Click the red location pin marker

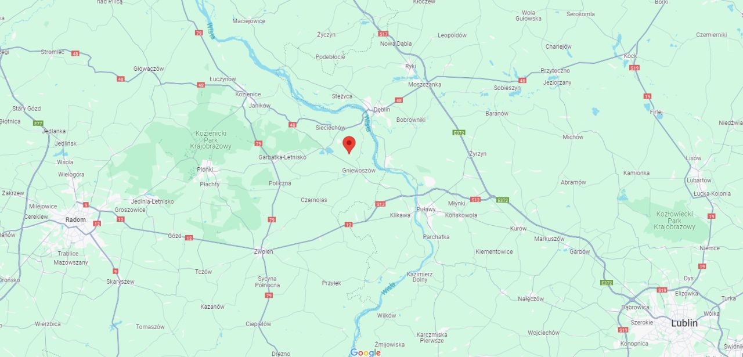tap(349, 145)
